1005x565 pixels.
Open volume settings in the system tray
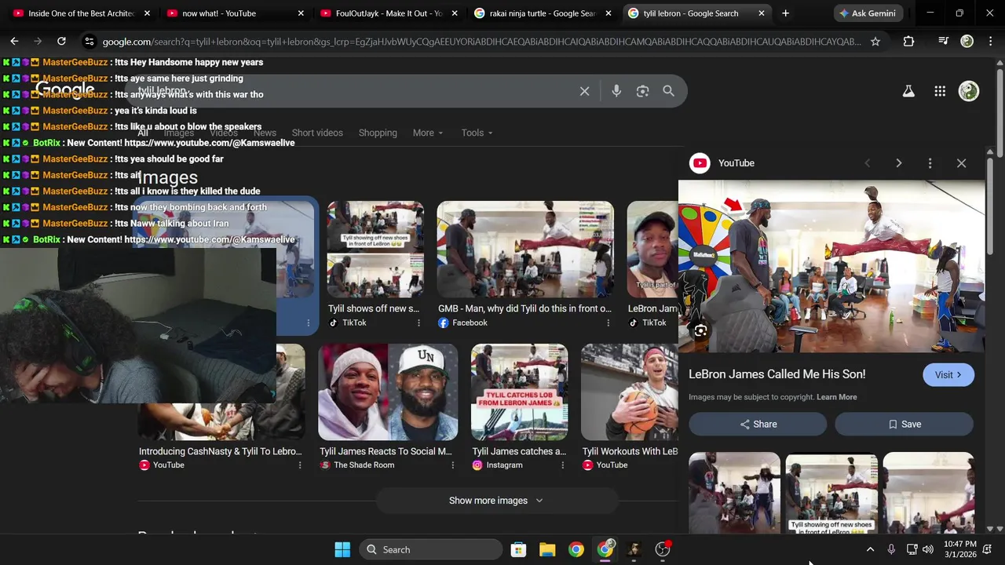928,549
